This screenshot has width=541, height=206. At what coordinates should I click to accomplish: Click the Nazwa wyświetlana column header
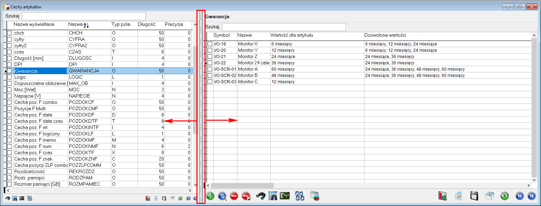tap(41, 25)
